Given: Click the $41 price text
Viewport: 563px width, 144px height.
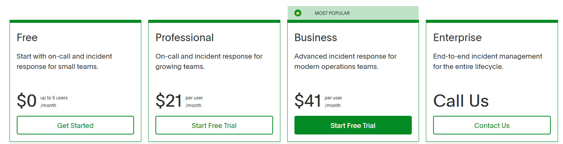Looking at the screenshot, I should 308,101.
